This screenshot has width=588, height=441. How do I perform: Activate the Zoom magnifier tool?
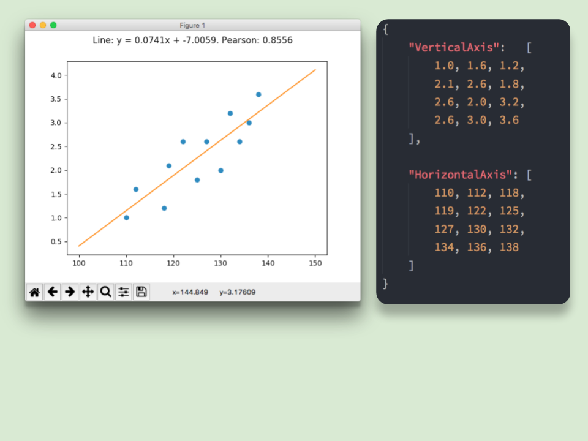(105, 292)
